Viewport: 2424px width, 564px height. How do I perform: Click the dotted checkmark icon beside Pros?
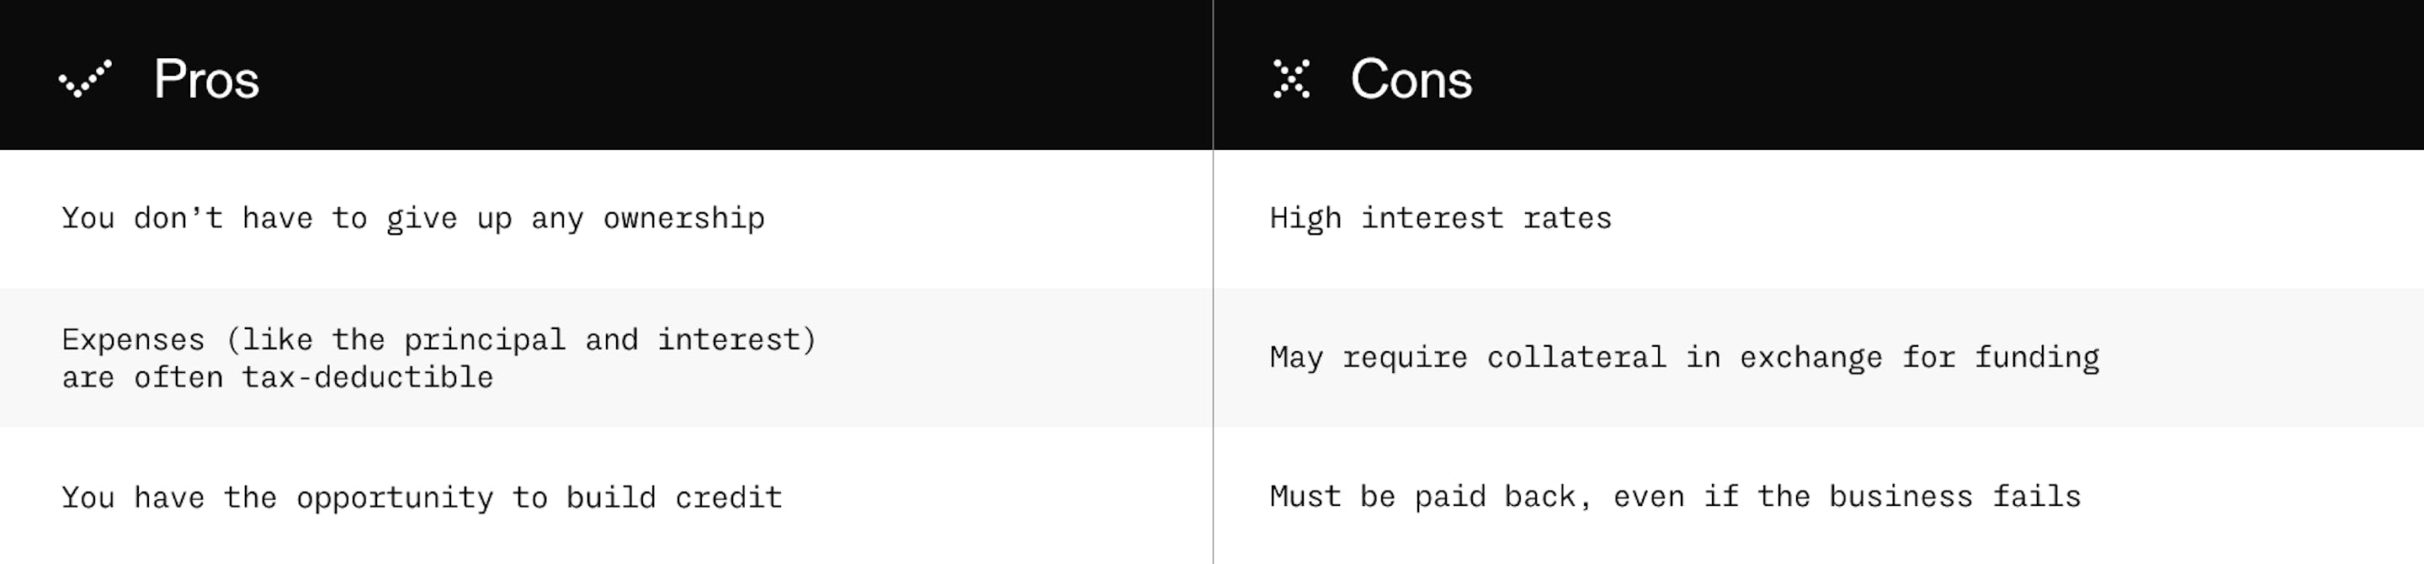pyautogui.click(x=85, y=79)
